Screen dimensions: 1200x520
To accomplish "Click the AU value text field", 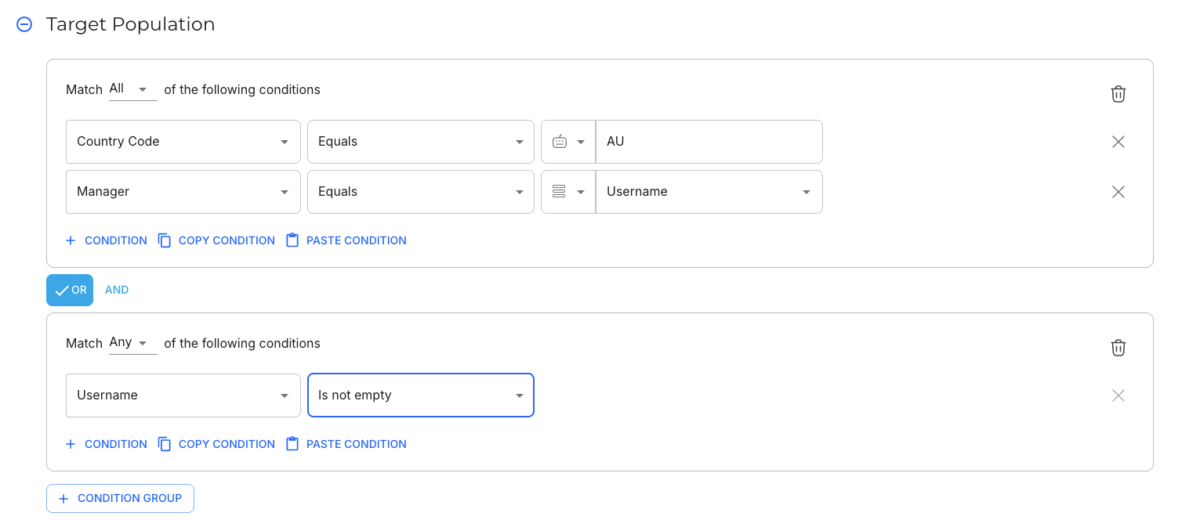I will (x=709, y=142).
